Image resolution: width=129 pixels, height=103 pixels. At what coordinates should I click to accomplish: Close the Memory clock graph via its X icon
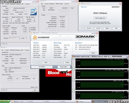tap(128, 81)
